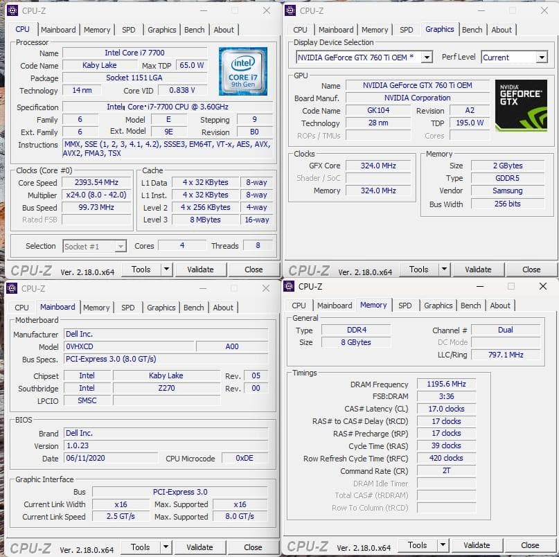Viewport: 559px width, 557px height.
Task: Click Close button in Mainboard window
Action: pos(253,547)
